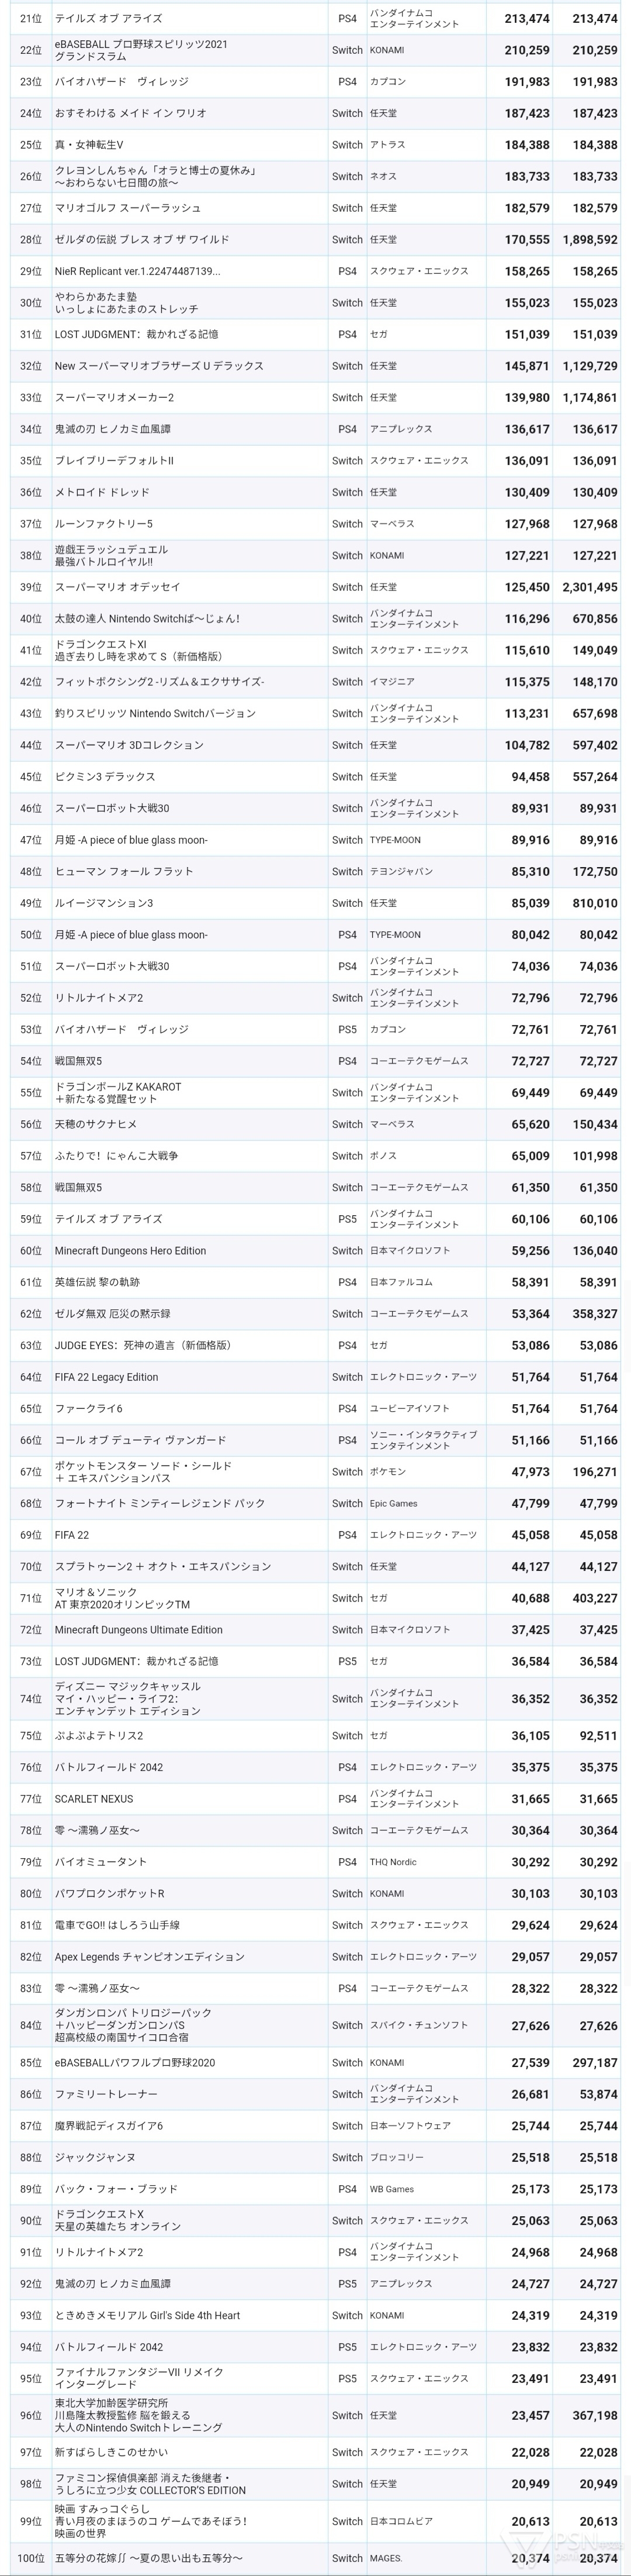Click the 50位 rank cell
The width and height of the screenshot is (631, 2576).
31,935
